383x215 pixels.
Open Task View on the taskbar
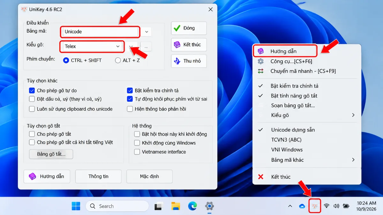click(159, 206)
